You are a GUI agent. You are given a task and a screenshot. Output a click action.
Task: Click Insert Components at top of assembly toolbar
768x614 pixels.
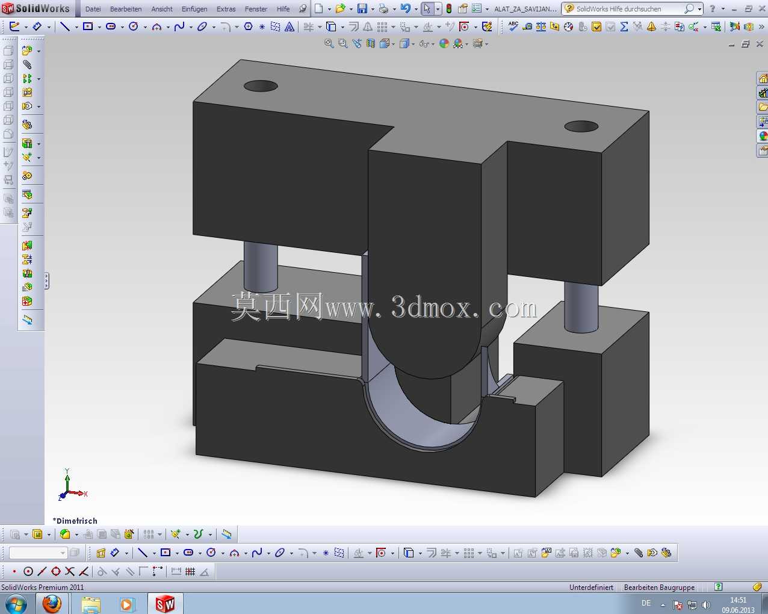tap(26, 51)
